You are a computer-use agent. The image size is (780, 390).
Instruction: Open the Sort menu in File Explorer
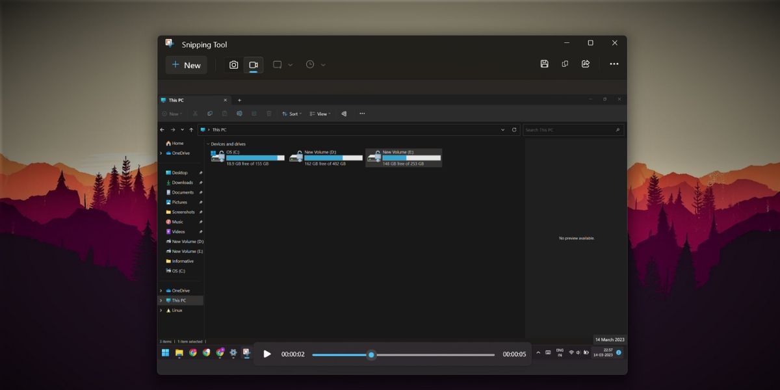coord(292,114)
